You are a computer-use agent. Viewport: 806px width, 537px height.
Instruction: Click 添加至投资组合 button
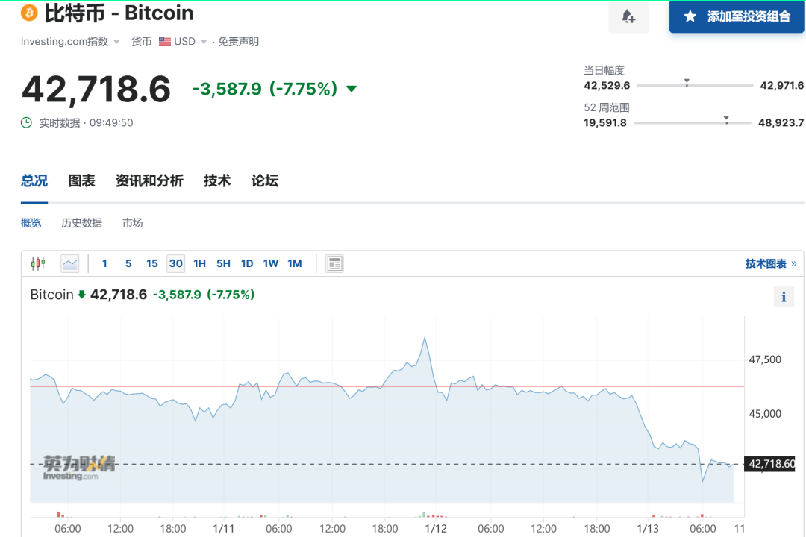[737, 16]
